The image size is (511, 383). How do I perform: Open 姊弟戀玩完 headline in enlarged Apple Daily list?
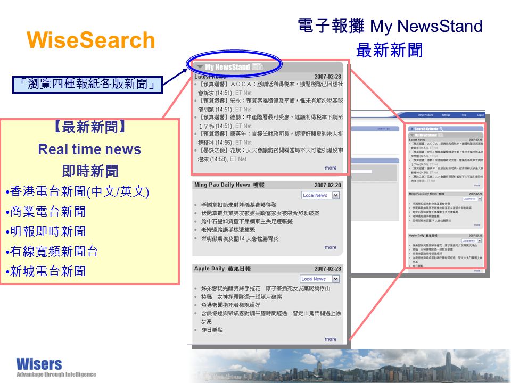pos(266,288)
